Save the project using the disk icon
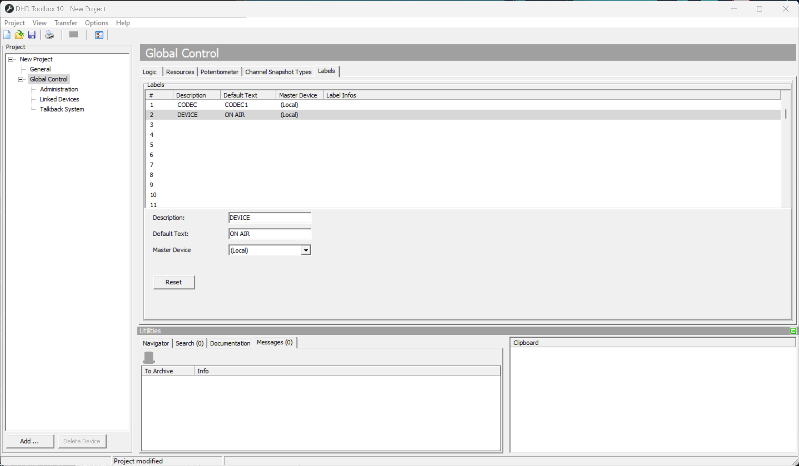 tap(32, 34)
